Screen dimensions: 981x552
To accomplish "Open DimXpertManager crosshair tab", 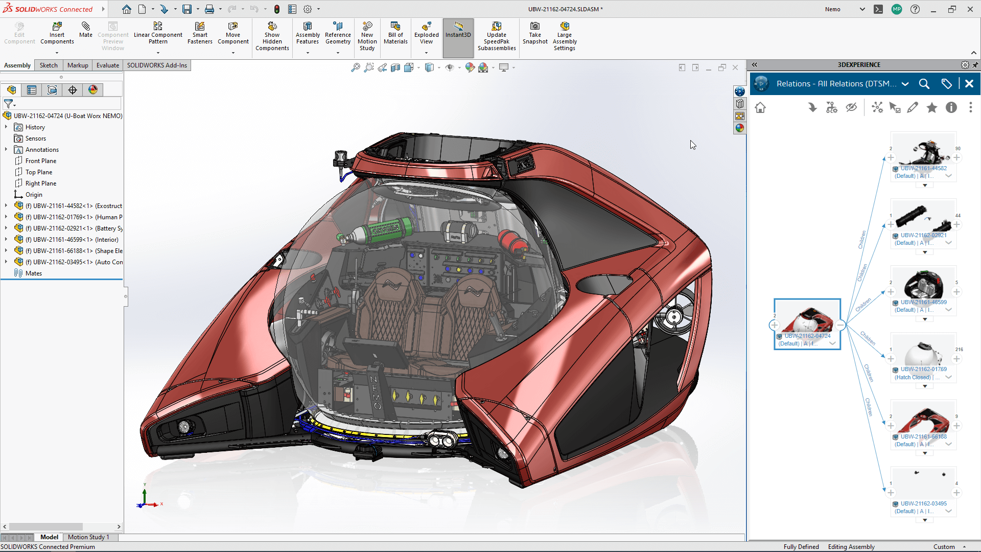I will coord(73,90).
